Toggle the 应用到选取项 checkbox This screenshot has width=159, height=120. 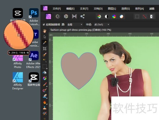pyautogui.click(x=44, y=25)
